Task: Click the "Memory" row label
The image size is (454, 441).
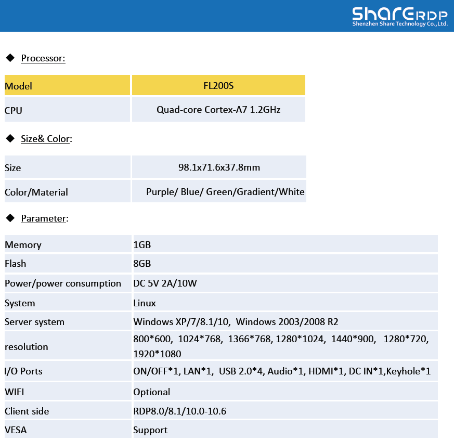Action: click(x=23, y=245)
